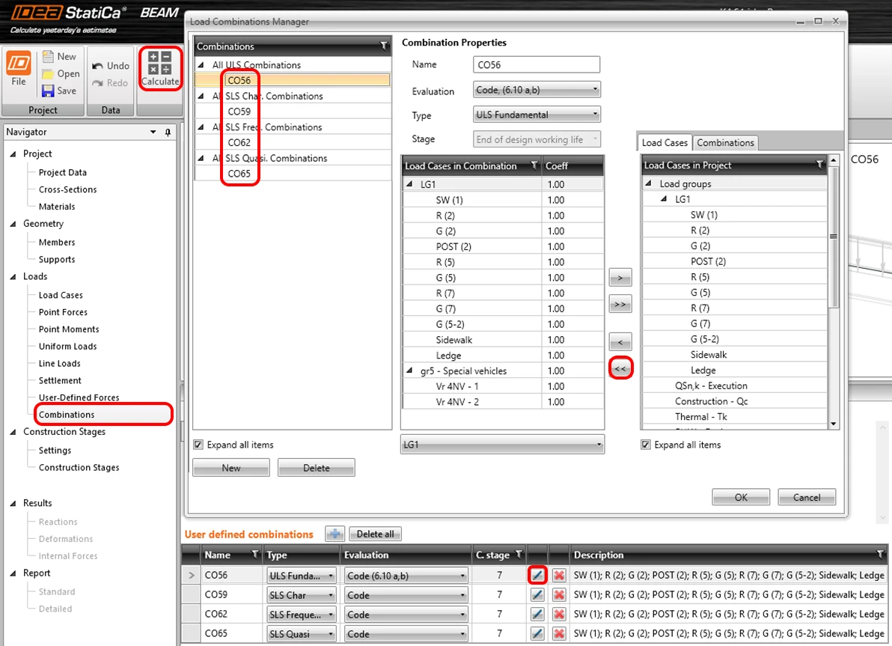Image resolution: width=892 pixels, height=646 pixels.
Task: Collapse the gr5 - Special vehicles group
Action: 409,371
